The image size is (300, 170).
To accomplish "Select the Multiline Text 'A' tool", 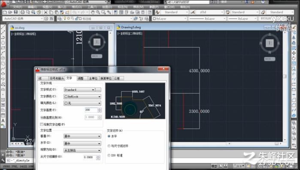I will pos(3,121).
